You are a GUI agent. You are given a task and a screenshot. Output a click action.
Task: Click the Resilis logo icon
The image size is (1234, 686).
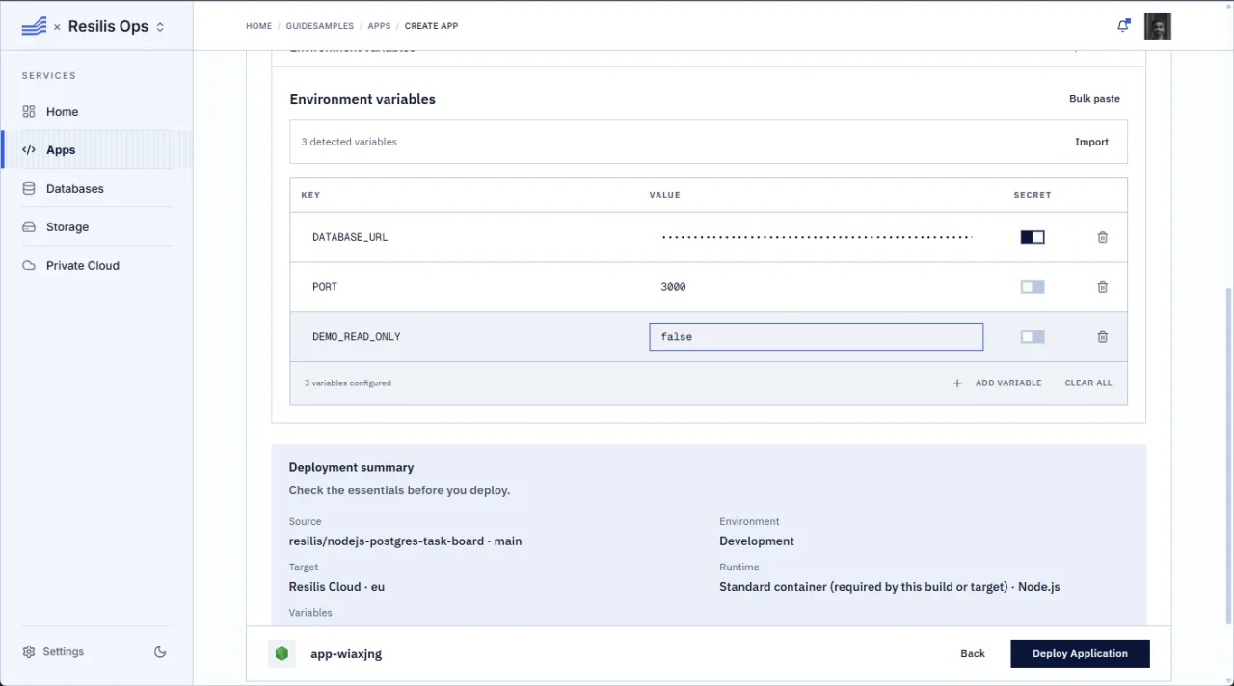click(x=34, y=26)
